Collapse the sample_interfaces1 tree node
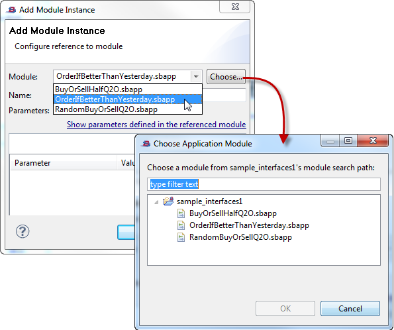The image size is (394, 330). point(156,201)
